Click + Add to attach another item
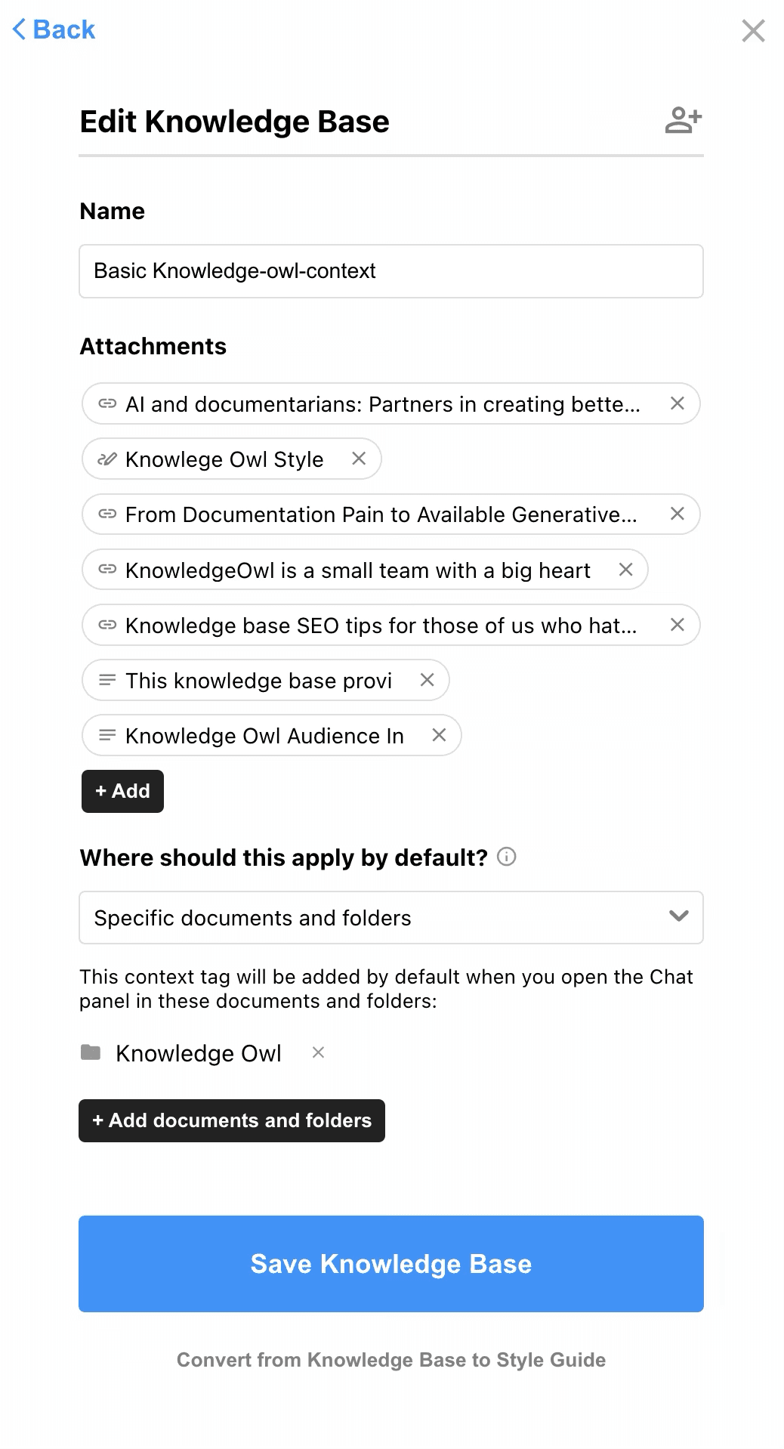The width and height of the screenshot is (784, 1449). pyautogui.click(x=122, y=791)
